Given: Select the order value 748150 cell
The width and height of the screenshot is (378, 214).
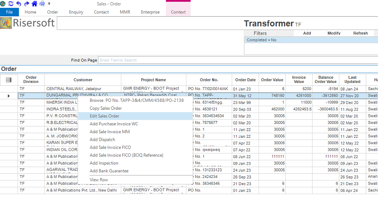Looking at the screenshot, I should pos(272,96).
